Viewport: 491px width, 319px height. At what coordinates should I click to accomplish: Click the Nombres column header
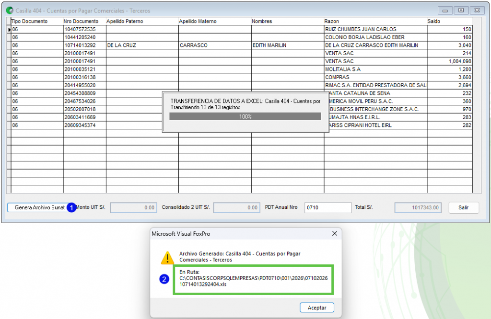pos(288,21)
